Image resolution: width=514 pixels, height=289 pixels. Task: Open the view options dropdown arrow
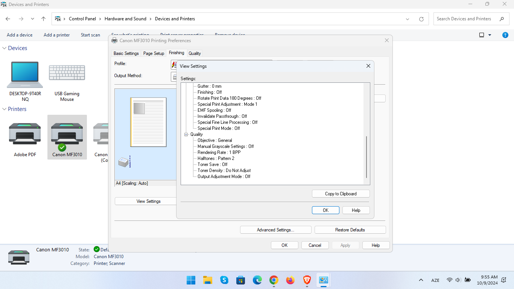coord(490,35)
